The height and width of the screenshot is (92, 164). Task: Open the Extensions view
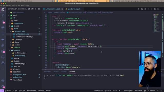click(3, 51)
